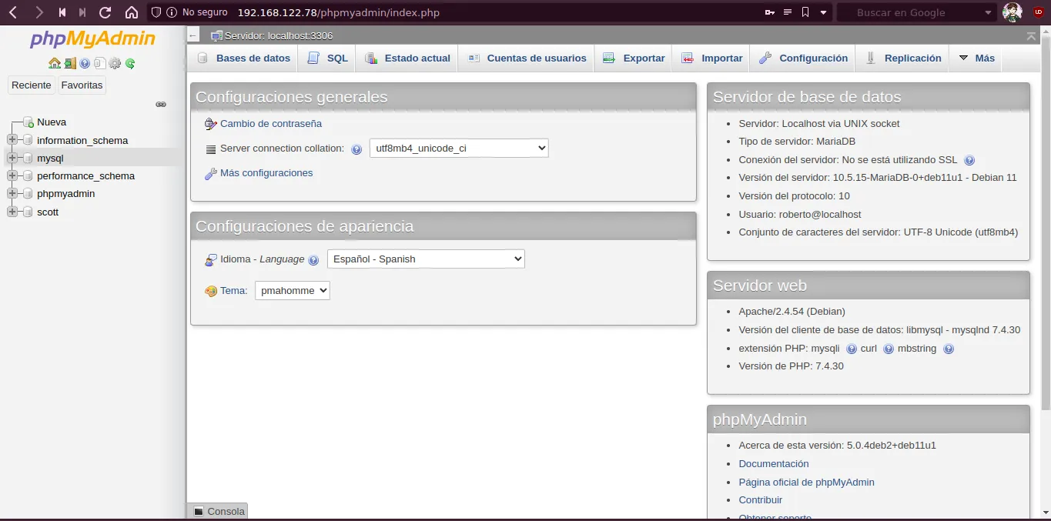This screenshot has height=521, width=1051.
Task: Click the reader view lines icon
Action: pos(788,12)
